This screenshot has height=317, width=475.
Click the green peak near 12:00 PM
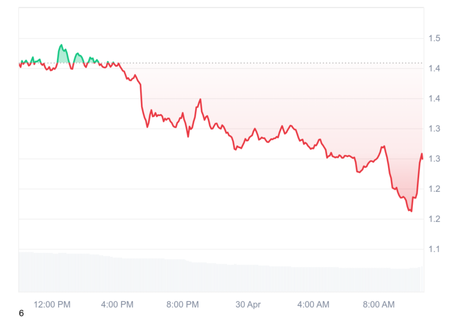pos(61,45)
